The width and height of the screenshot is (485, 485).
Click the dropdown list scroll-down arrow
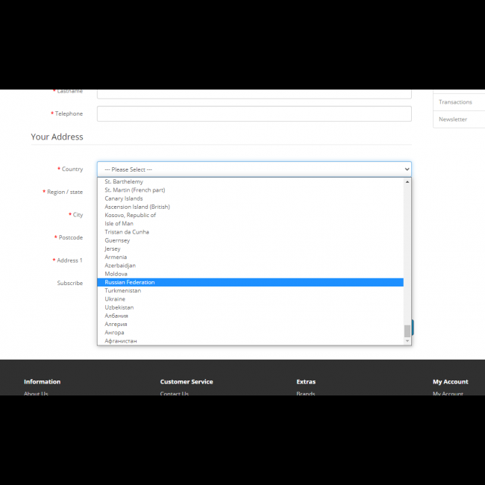407,341
